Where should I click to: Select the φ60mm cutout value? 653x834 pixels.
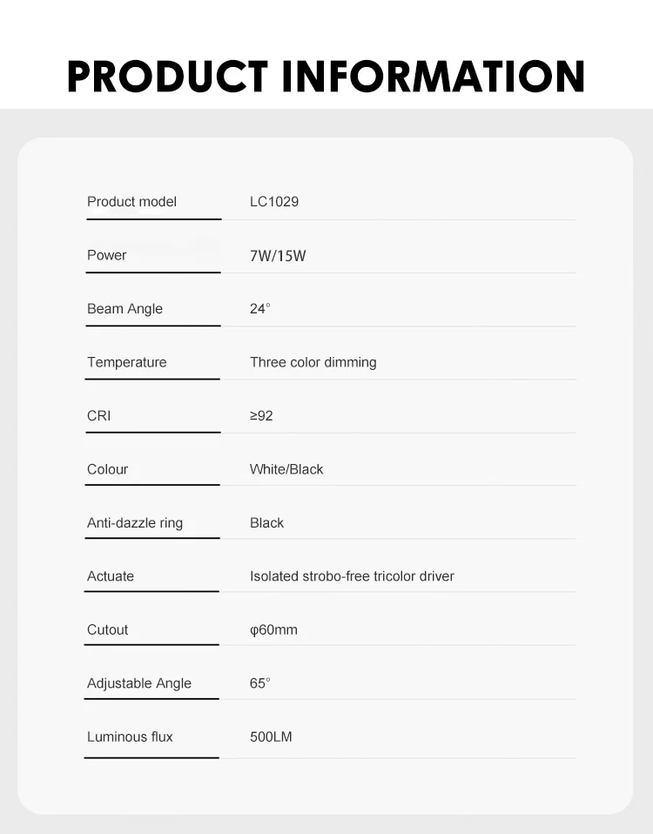coord(273,630)
